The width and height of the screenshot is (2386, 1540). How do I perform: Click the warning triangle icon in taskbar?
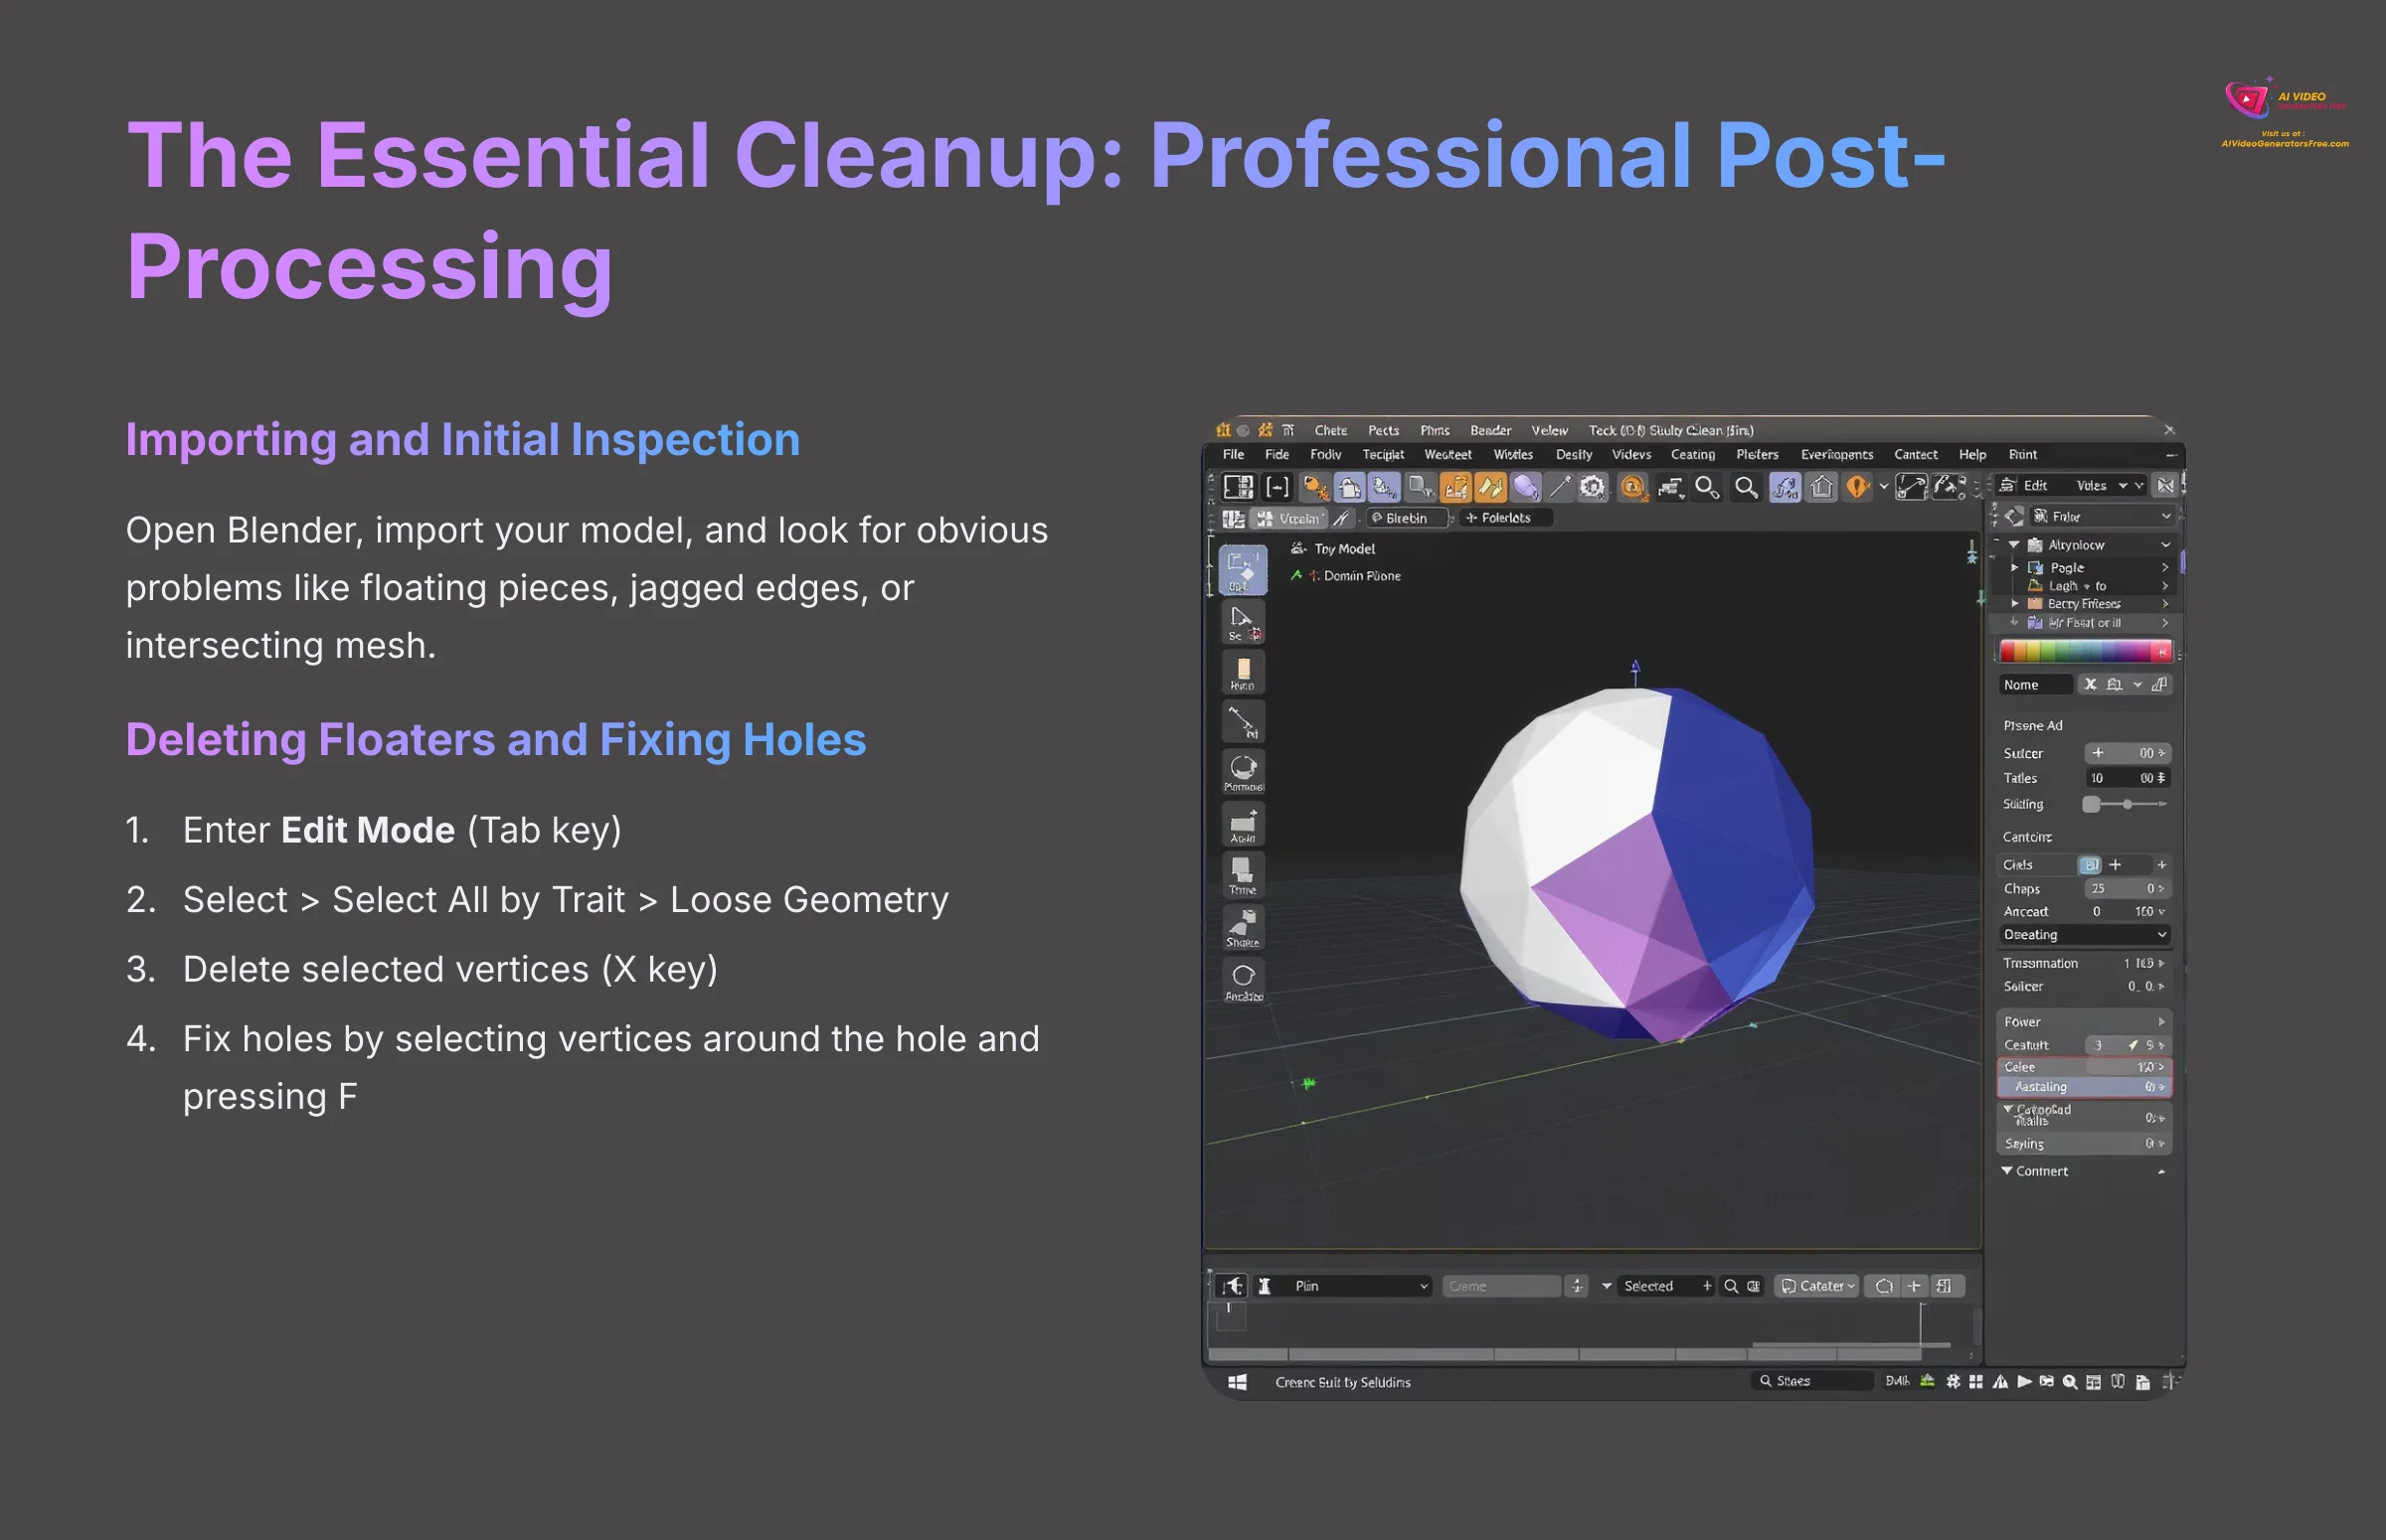coord(2000,1381)
